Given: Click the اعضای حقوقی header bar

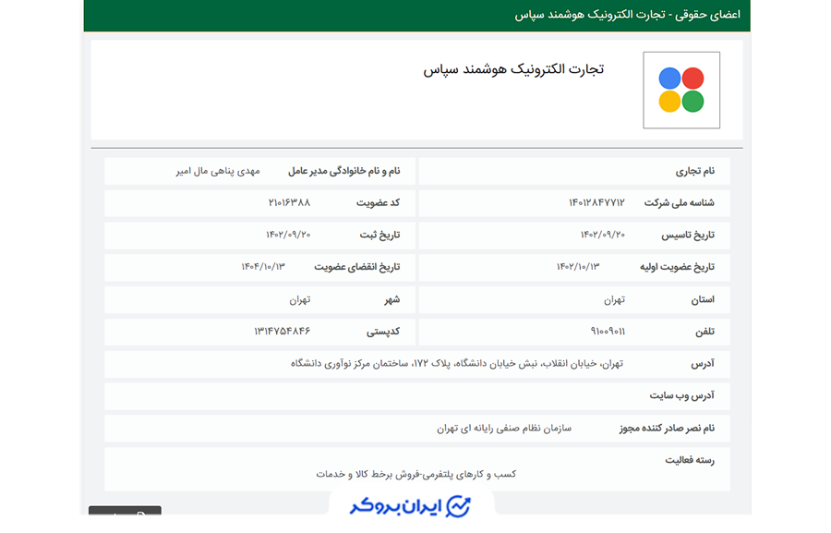Looking at the screenshot, I should [x=415, y=15].
